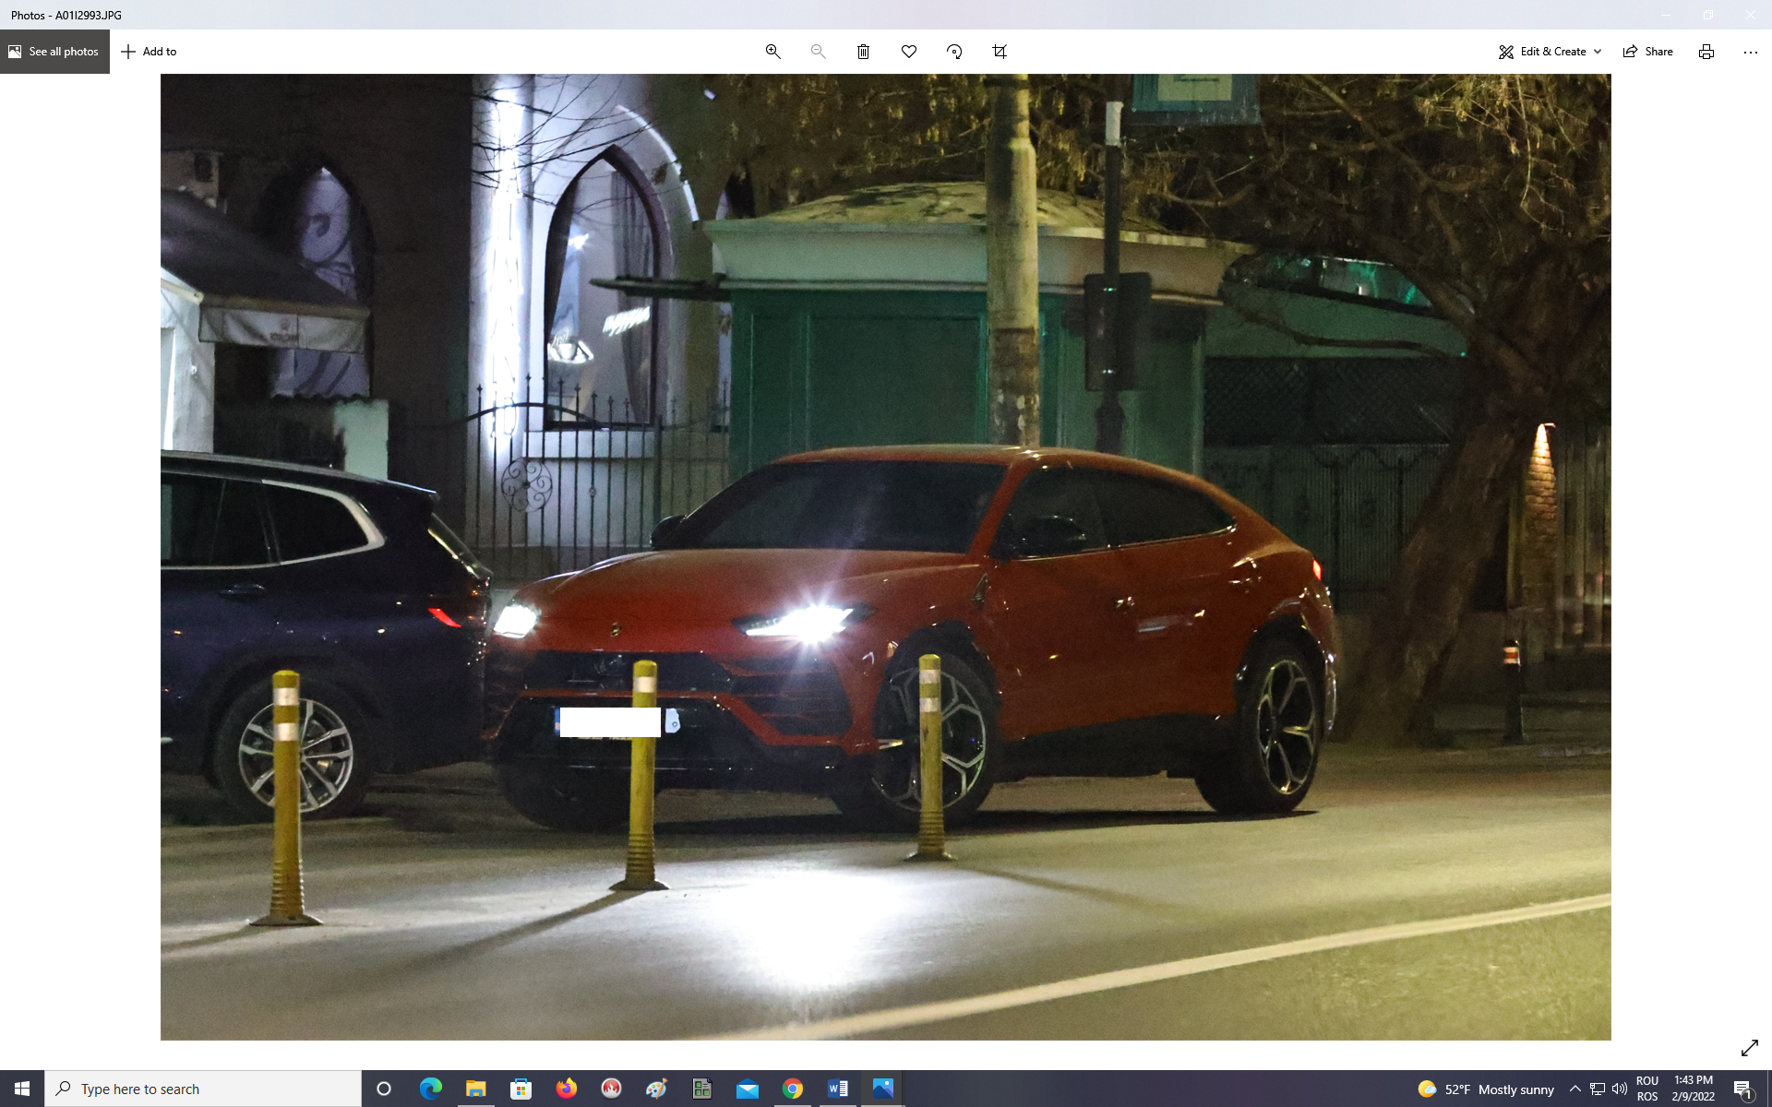Delete the photo with trash icon
Image resolution: width=1772 pixels, height=1107 pixels.
pyautogui.click(x=863, y=52)
